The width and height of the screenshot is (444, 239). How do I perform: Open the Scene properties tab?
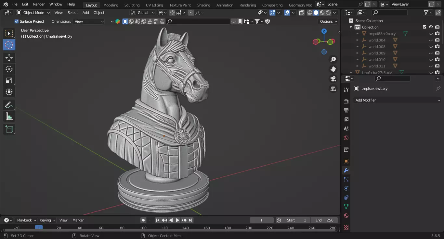pyautogui.click(x=346, y=129)
